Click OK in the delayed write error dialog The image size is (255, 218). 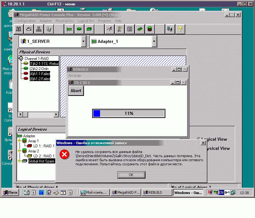[x=131, y=175]
